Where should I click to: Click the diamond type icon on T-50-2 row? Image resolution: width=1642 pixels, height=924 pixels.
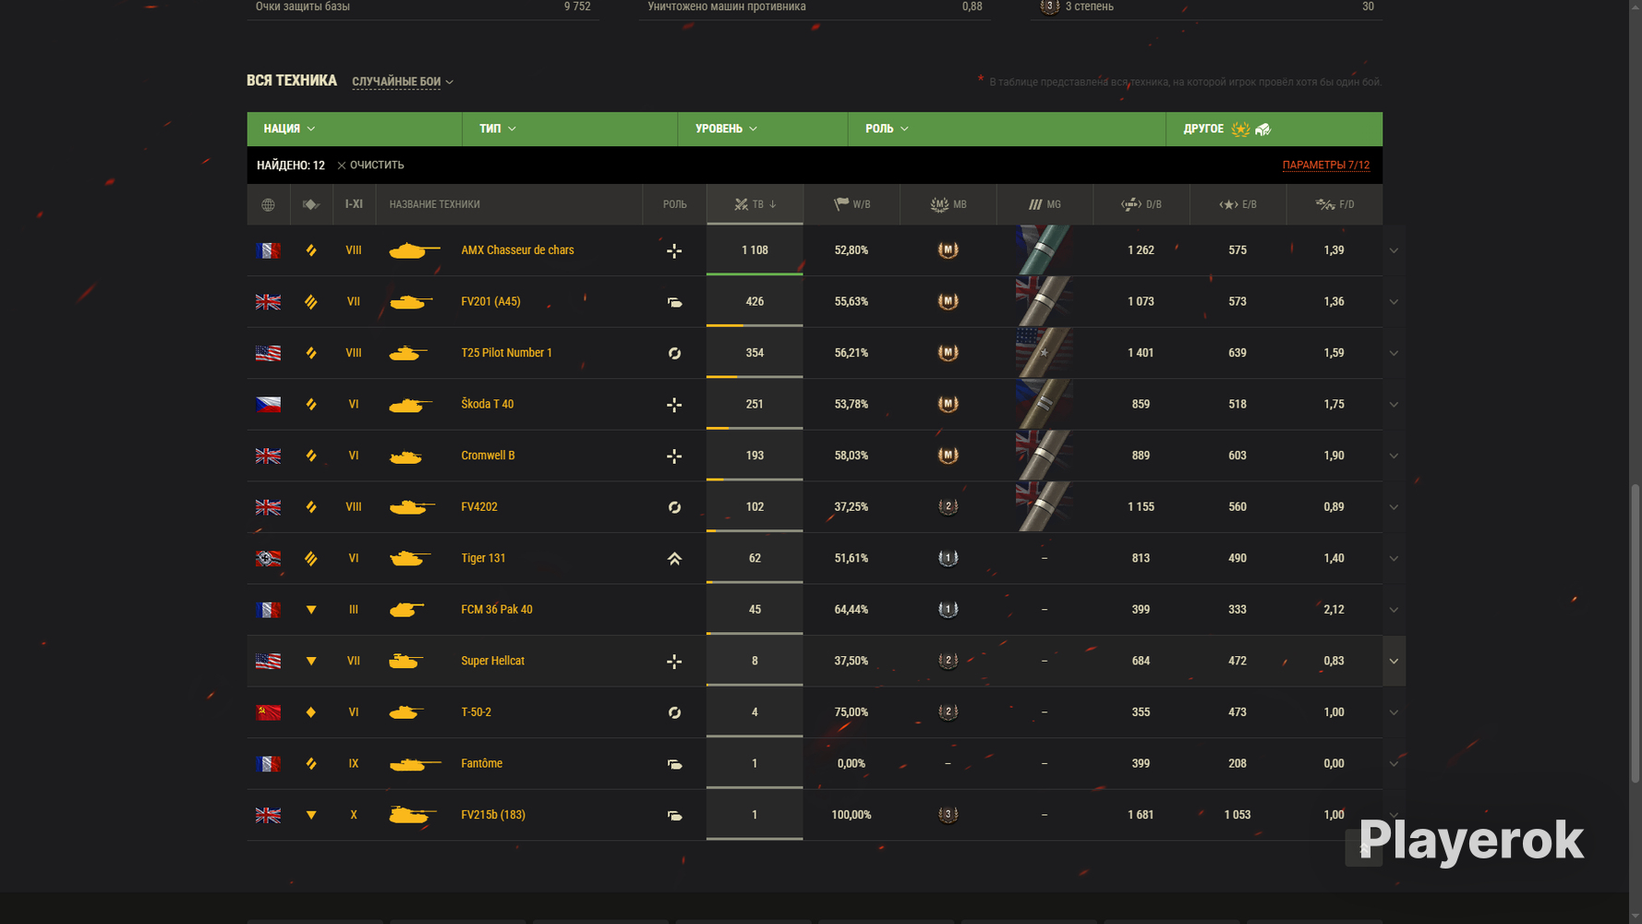click(311, 712)
